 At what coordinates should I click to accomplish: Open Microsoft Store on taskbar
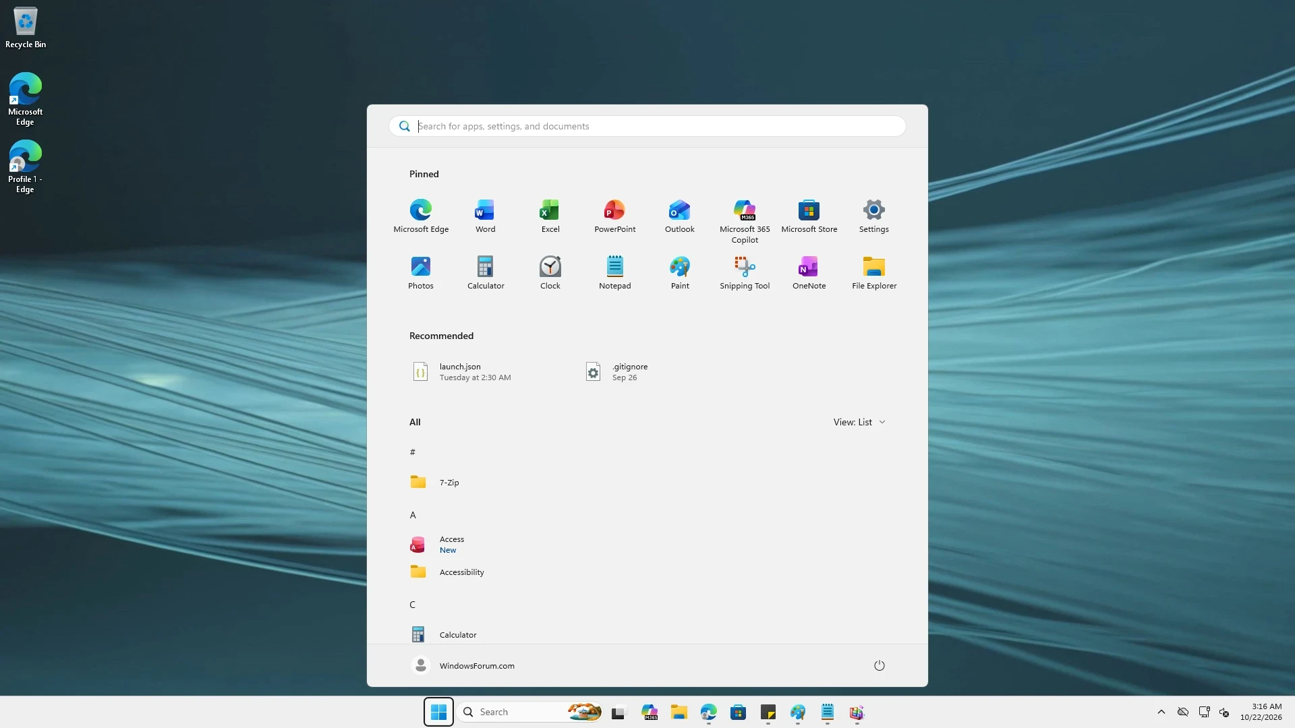738,712
